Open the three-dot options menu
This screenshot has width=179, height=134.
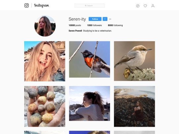coord(110,19)
